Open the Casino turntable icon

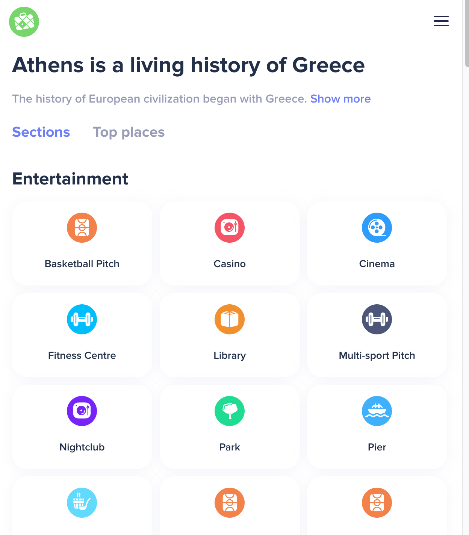coord(230,228)
